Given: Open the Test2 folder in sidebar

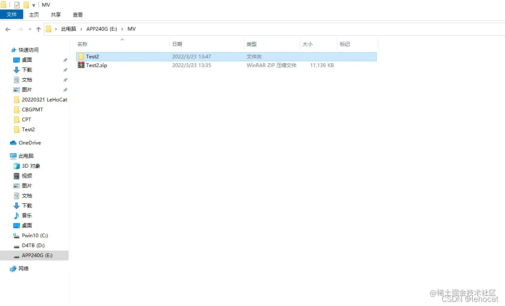Looking at the screenshot, I should 28,129.
